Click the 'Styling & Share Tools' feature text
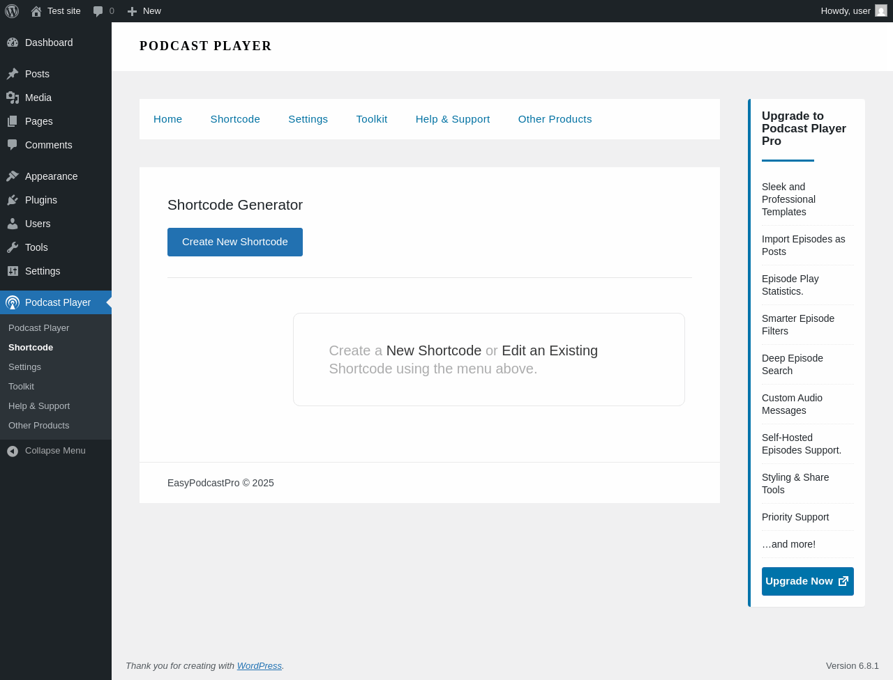 pos(795,484)
